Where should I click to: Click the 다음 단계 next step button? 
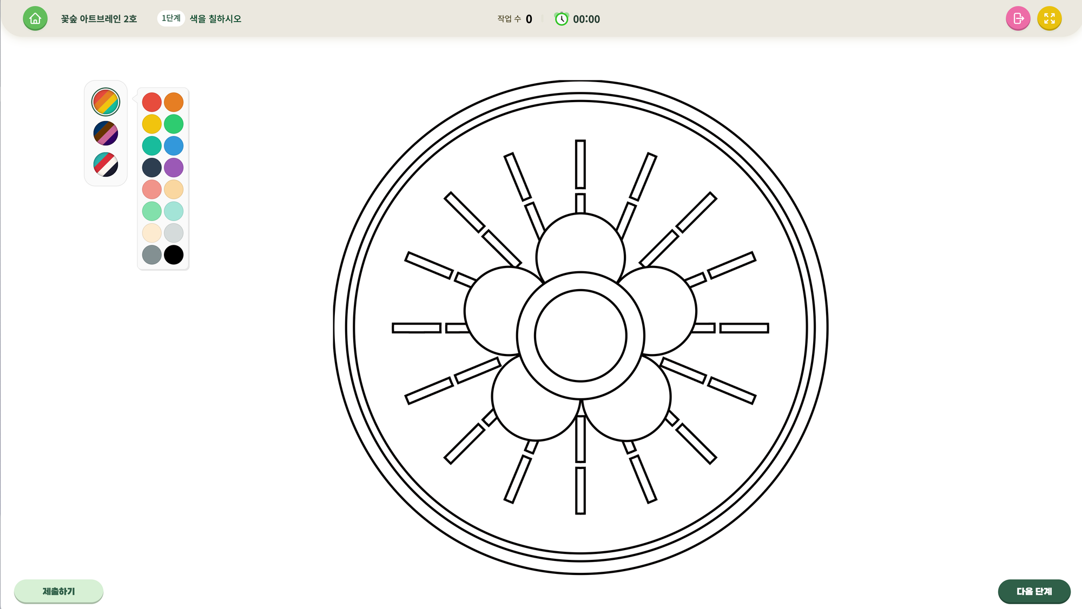1034,591
